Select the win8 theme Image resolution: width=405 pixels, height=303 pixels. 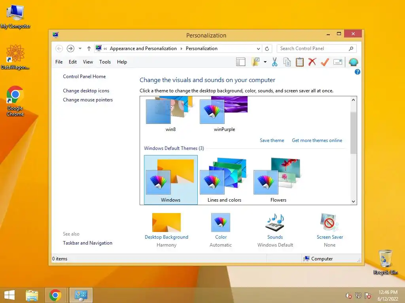tap(170, 114)
